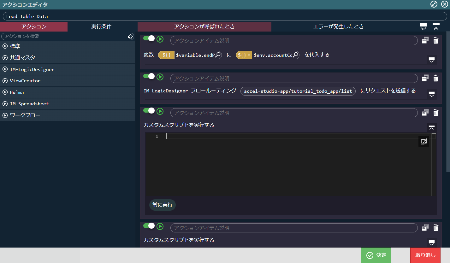
Task: Click the 常に実行 condition button
Action: 163,205
